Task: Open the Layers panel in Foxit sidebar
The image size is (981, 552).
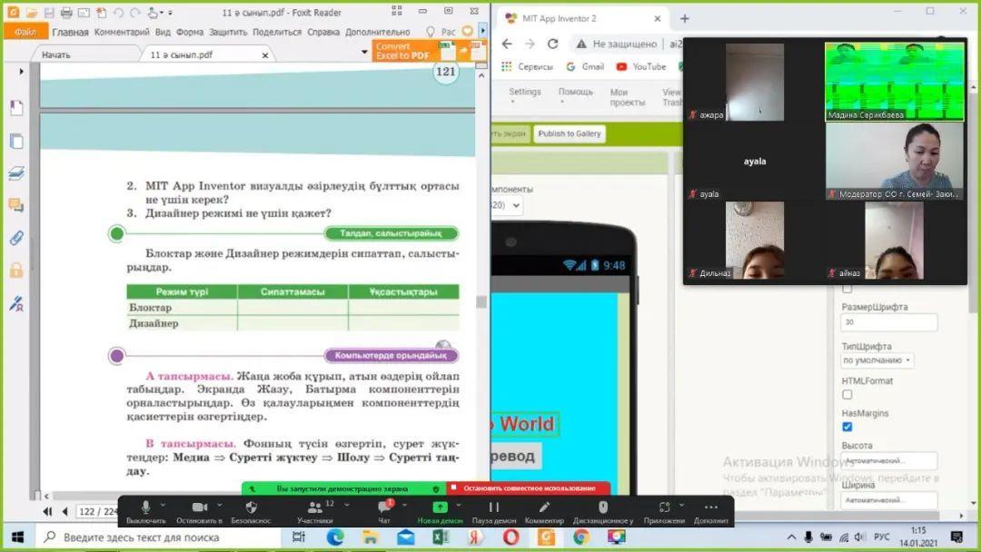Action: click(16, 173)
